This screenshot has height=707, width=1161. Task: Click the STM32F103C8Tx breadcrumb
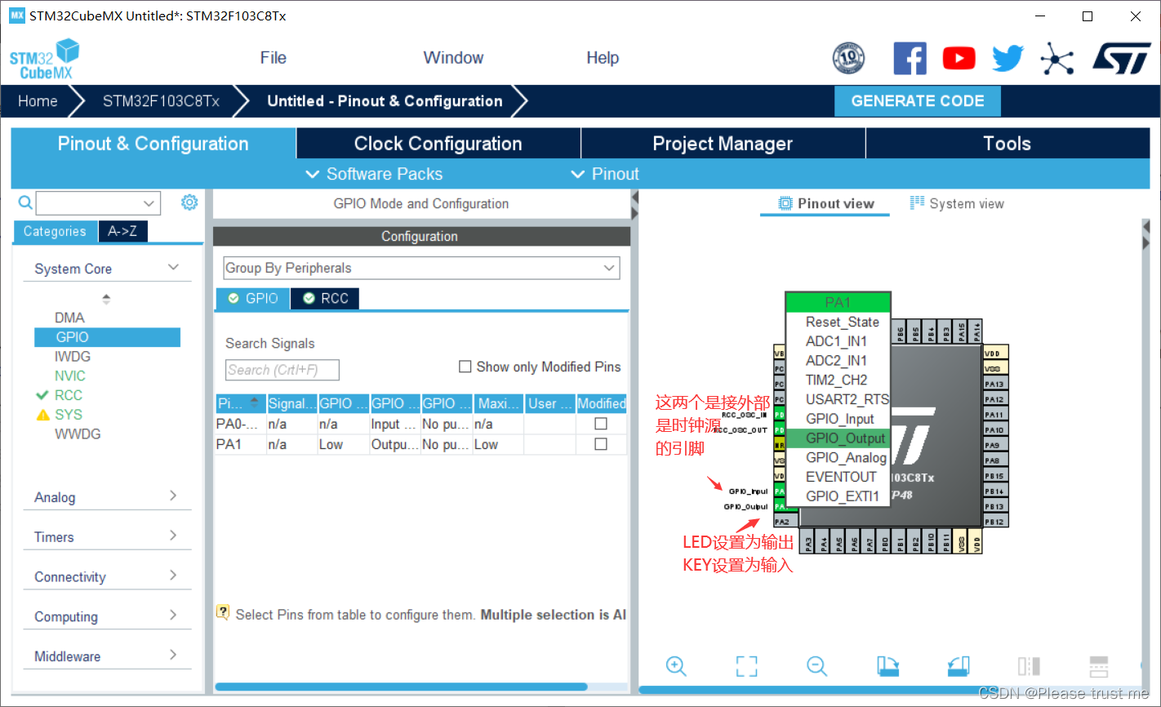[x=161, y=101]
